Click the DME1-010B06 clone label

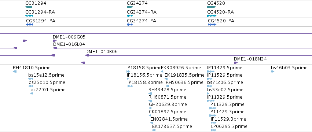click(x=102, y=52)
